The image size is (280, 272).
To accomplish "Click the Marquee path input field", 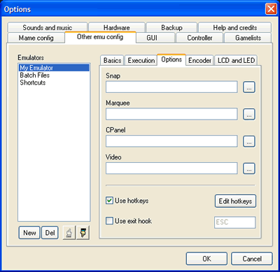I will tap(171, 114).
